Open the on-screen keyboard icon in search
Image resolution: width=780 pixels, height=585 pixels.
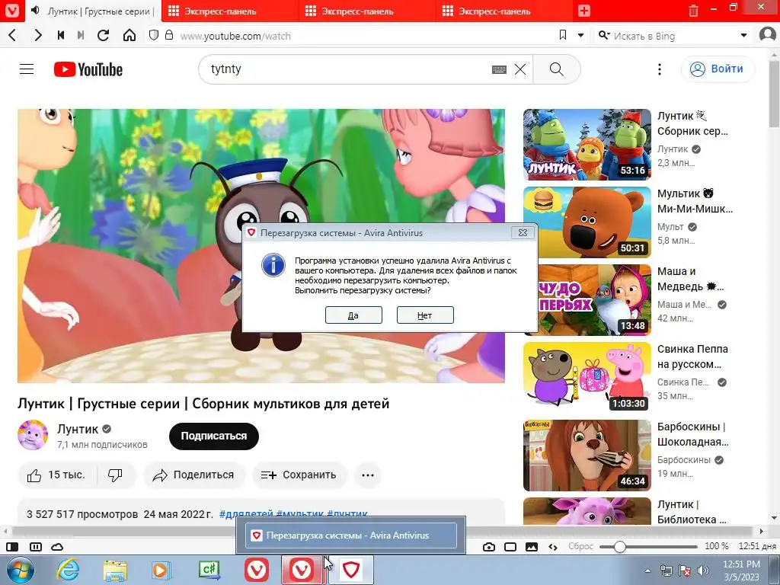[499, 69]
